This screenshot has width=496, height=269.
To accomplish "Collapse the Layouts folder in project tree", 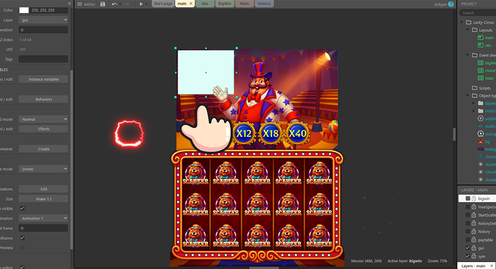I will [467, 30].
